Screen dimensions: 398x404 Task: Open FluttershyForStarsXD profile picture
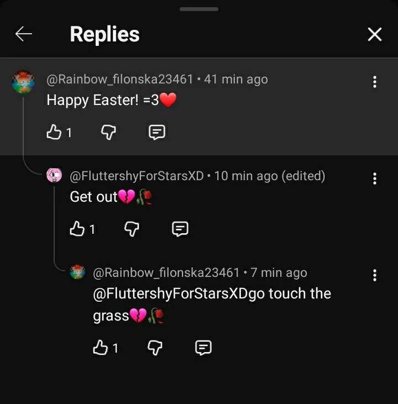click(54, 176)
